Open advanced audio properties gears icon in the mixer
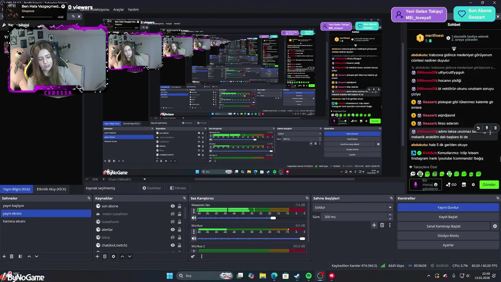Screen dimensions: 501x282 (193, 257)
